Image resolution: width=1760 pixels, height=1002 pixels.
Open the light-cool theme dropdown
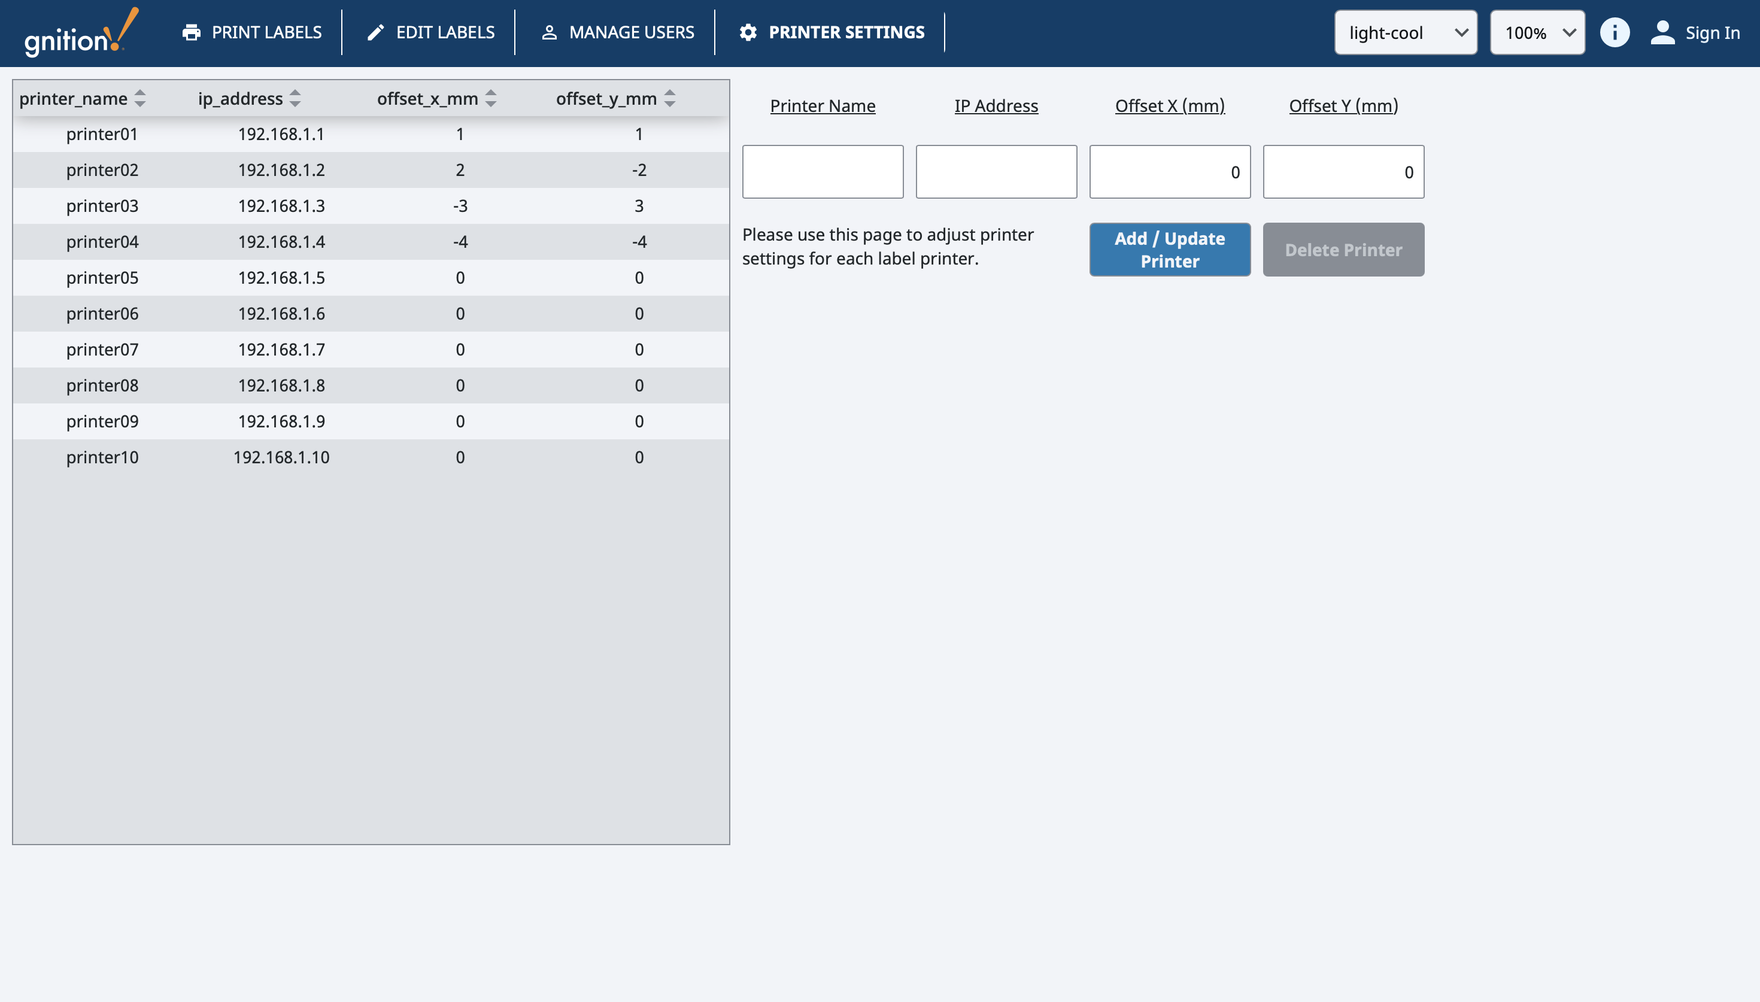pyautogui.click(x=1406, y=32)
